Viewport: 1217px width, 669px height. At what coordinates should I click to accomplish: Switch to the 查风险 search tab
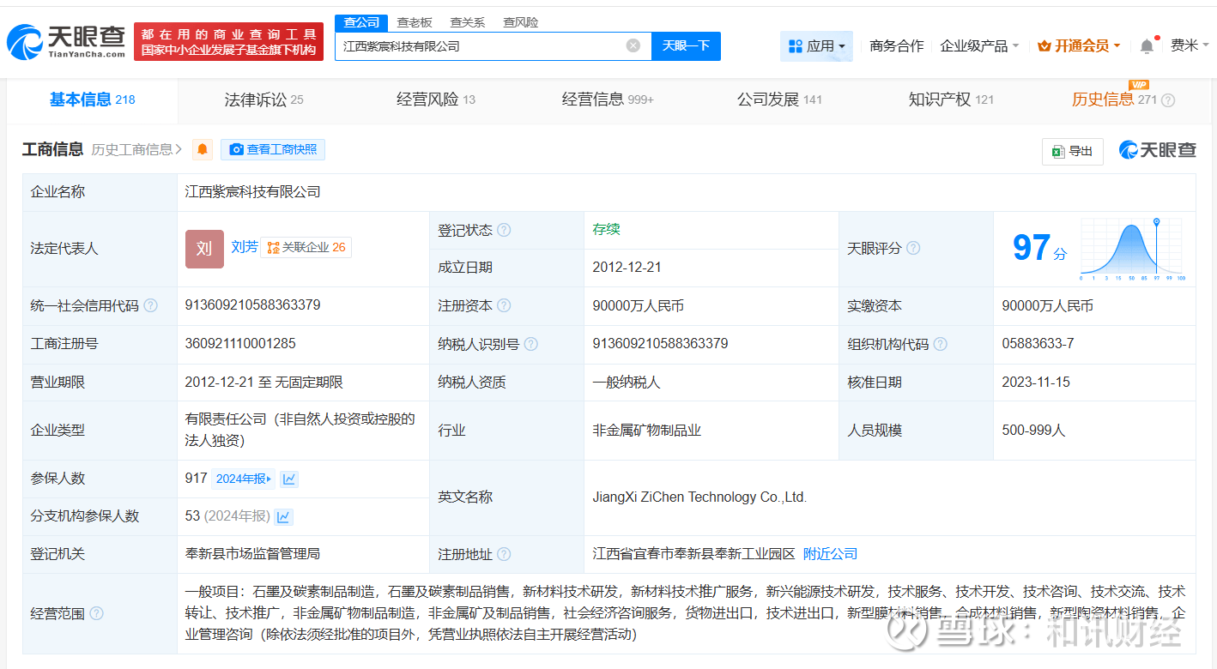tap(521, 22)
